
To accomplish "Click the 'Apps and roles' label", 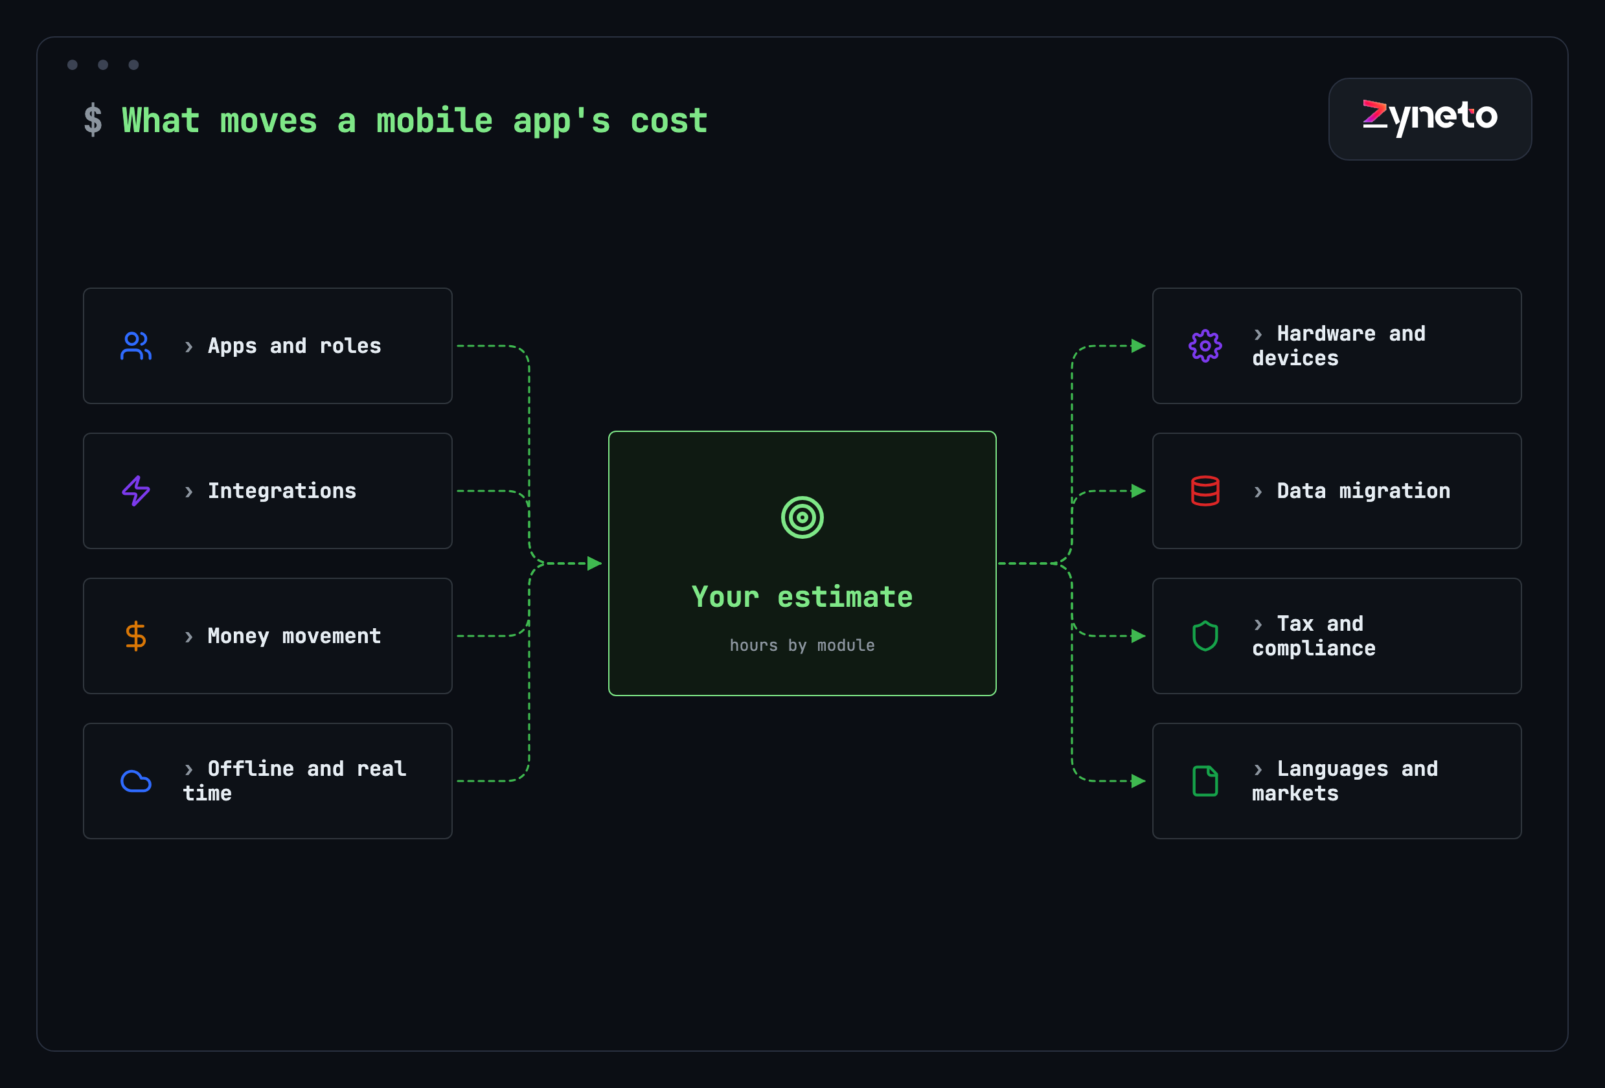I will click(x=294, y=346).
